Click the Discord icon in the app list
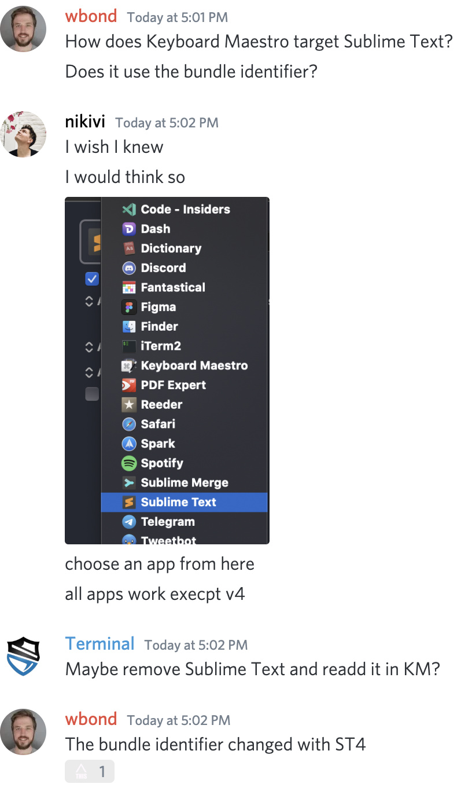Image resolution: width=472 pixels, height=791 pixels. [129, 268]
